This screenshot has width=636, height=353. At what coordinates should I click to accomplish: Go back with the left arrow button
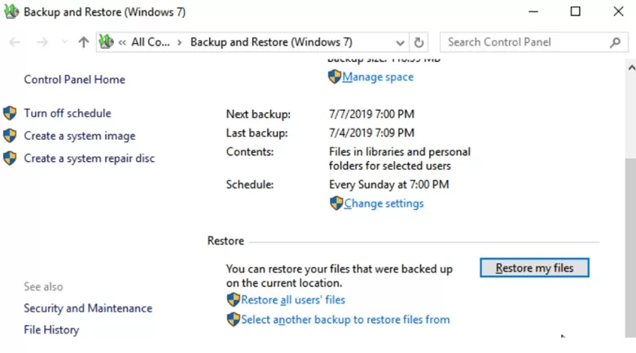coord(15,42)
